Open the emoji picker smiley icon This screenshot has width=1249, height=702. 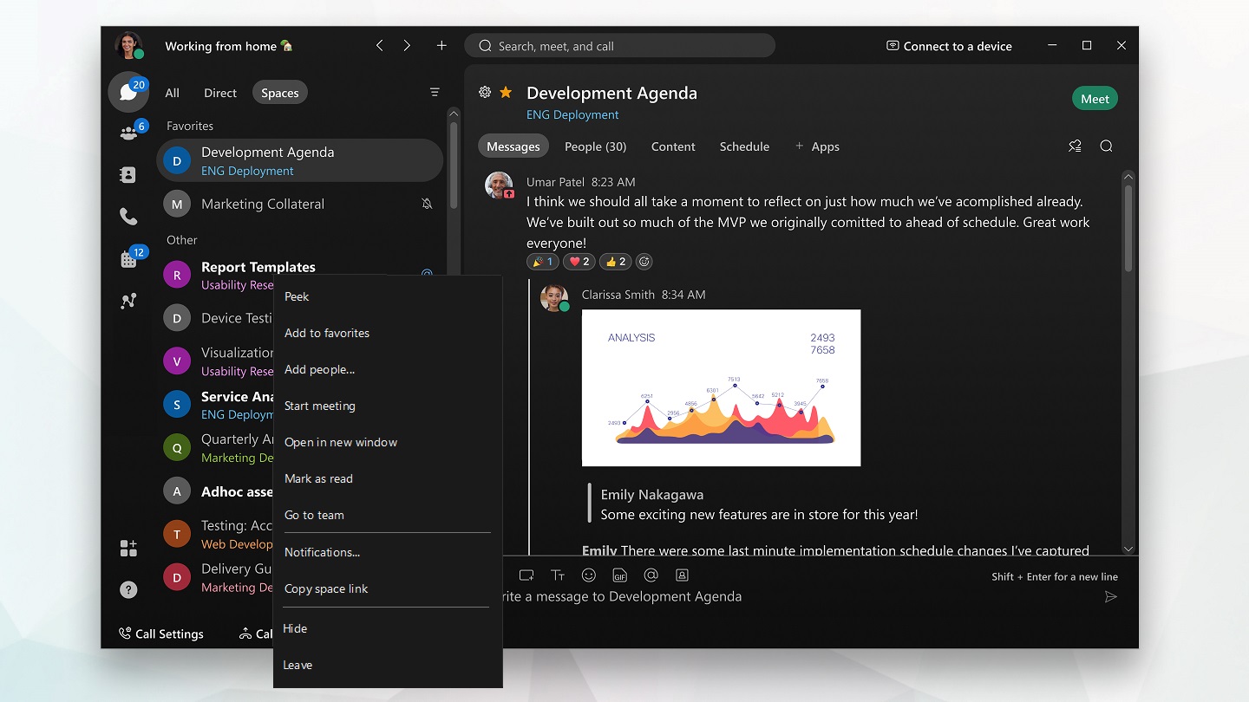pyautogui.click(x=589, y=575)
